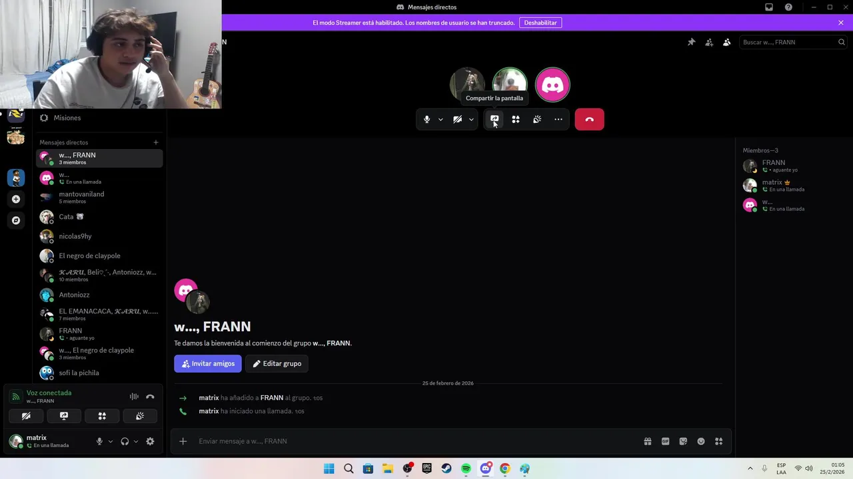The image size is (853, 479).
Task: Hang up with the red disconnect button
Action: 589,120
